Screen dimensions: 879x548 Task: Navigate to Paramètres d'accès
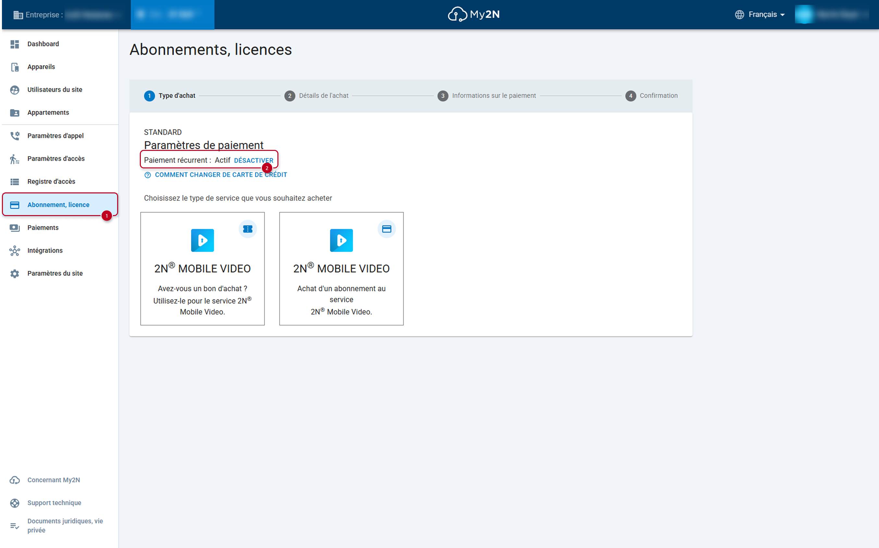coord(60,159)
